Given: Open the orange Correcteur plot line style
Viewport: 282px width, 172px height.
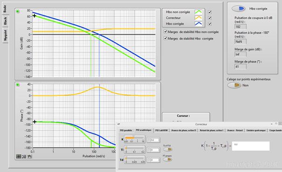Looking at the screenshot, I should (199, 18).
